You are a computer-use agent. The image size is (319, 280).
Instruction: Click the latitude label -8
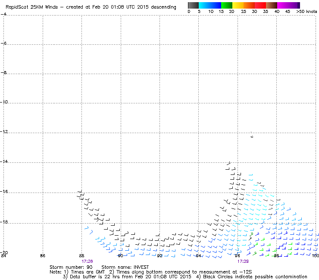tap(3, 73)
